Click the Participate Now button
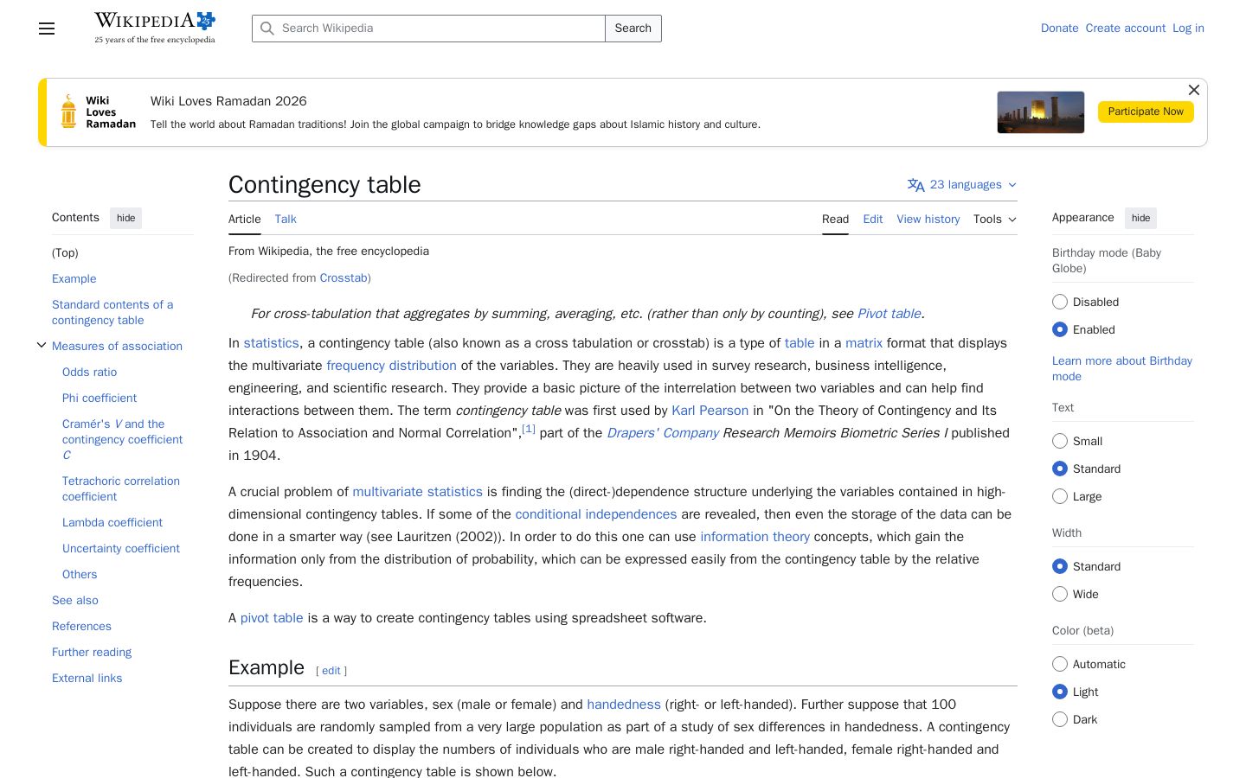Screen dimensions: 1246x778 (x=1146, y=112)
